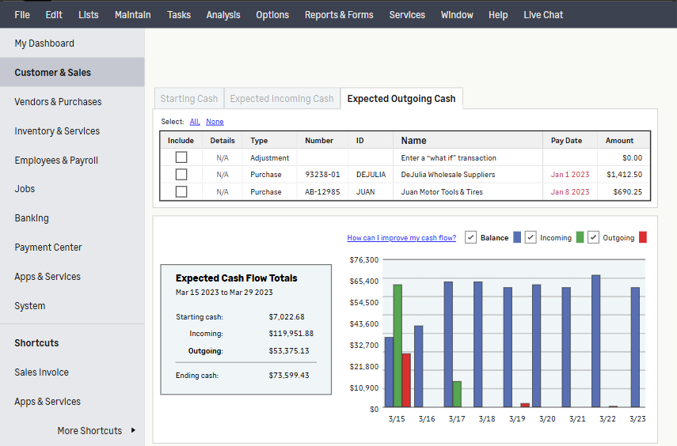
Task: Click the Select None link
Action: pyautogui.click(x=215, y=122)
